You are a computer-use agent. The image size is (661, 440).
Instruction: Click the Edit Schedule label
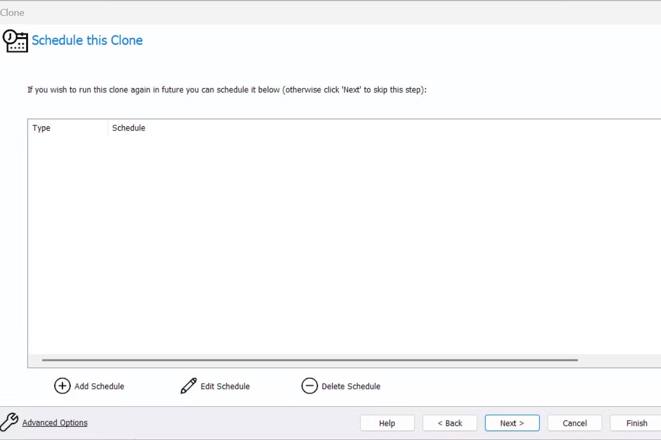(x=224, y=386)
